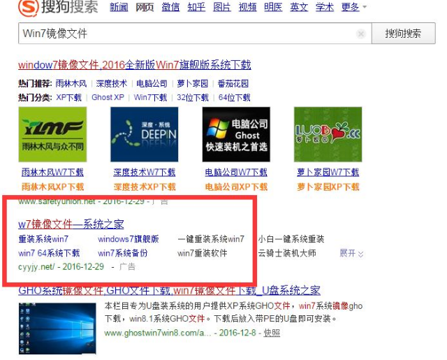Expand the 更多 navigation dropdown
This screenshot has height=360, width=447.
[353, 8]
